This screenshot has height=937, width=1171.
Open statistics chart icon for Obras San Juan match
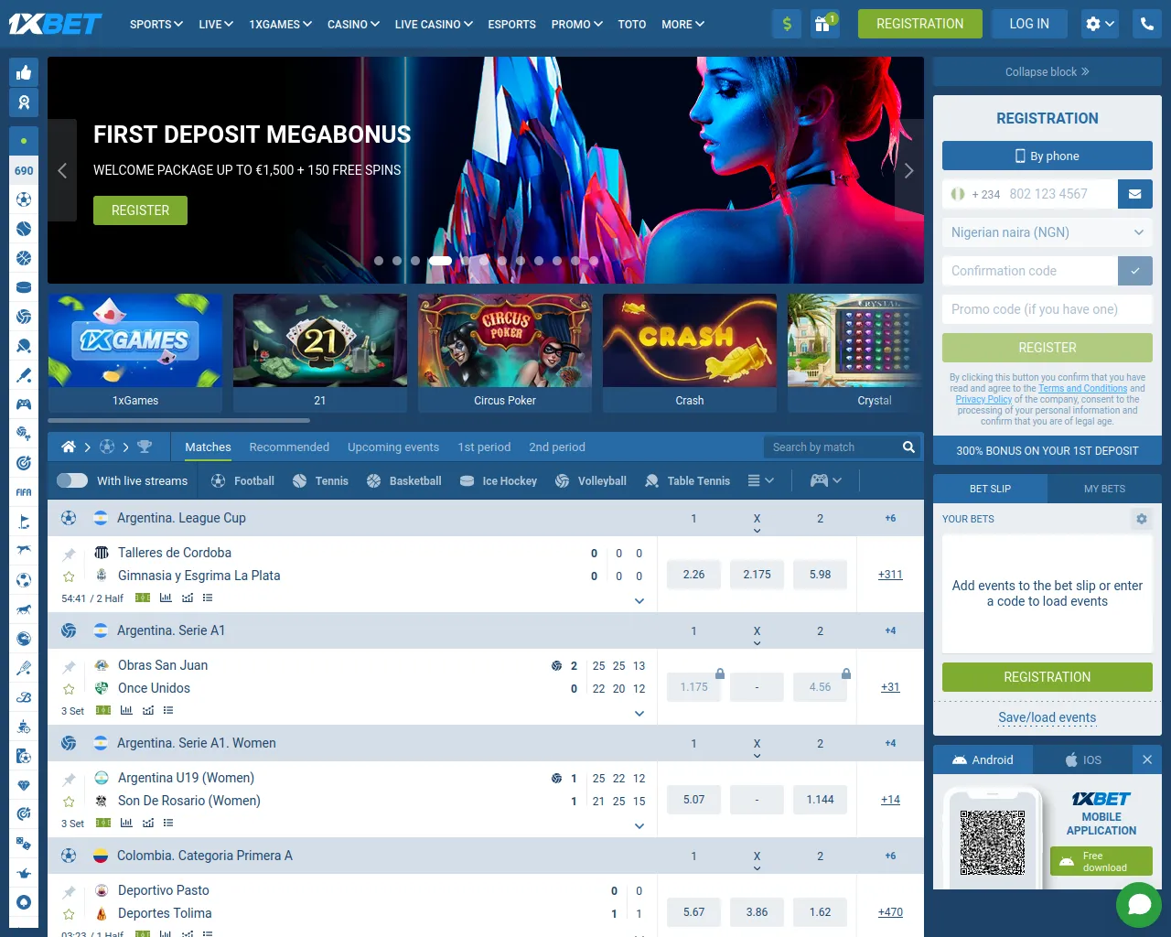pyautogui.click(x=126, y=711)
